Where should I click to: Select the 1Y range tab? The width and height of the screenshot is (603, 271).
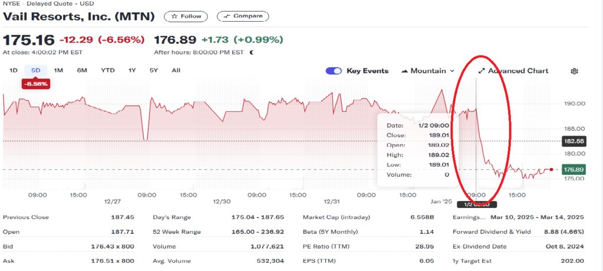pos(132,70)
